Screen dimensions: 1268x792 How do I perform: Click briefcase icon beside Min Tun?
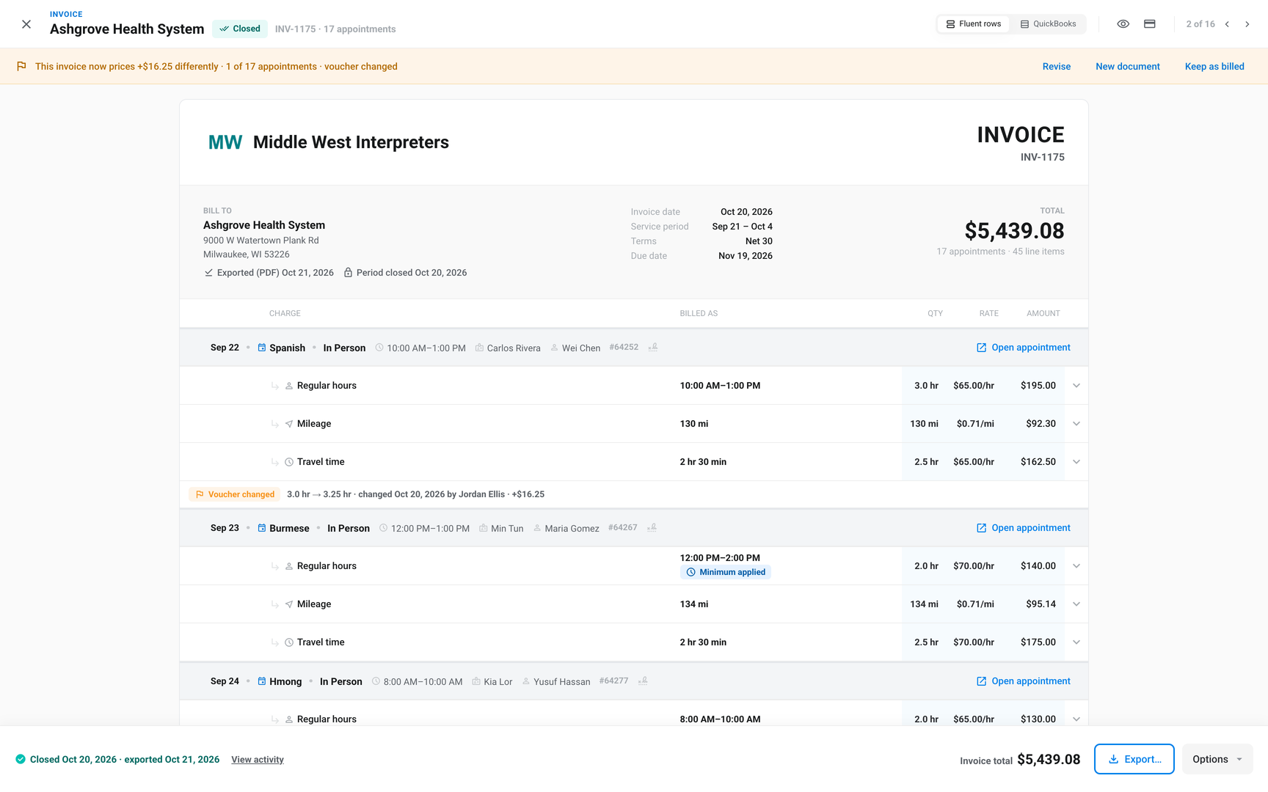pos(484,528)
